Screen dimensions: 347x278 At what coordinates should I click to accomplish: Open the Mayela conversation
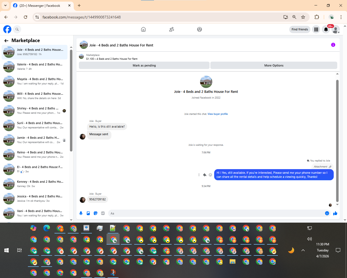(35, 81)
